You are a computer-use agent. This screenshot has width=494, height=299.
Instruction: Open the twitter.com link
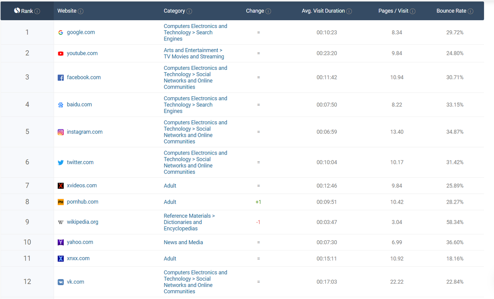click(80, 162)
